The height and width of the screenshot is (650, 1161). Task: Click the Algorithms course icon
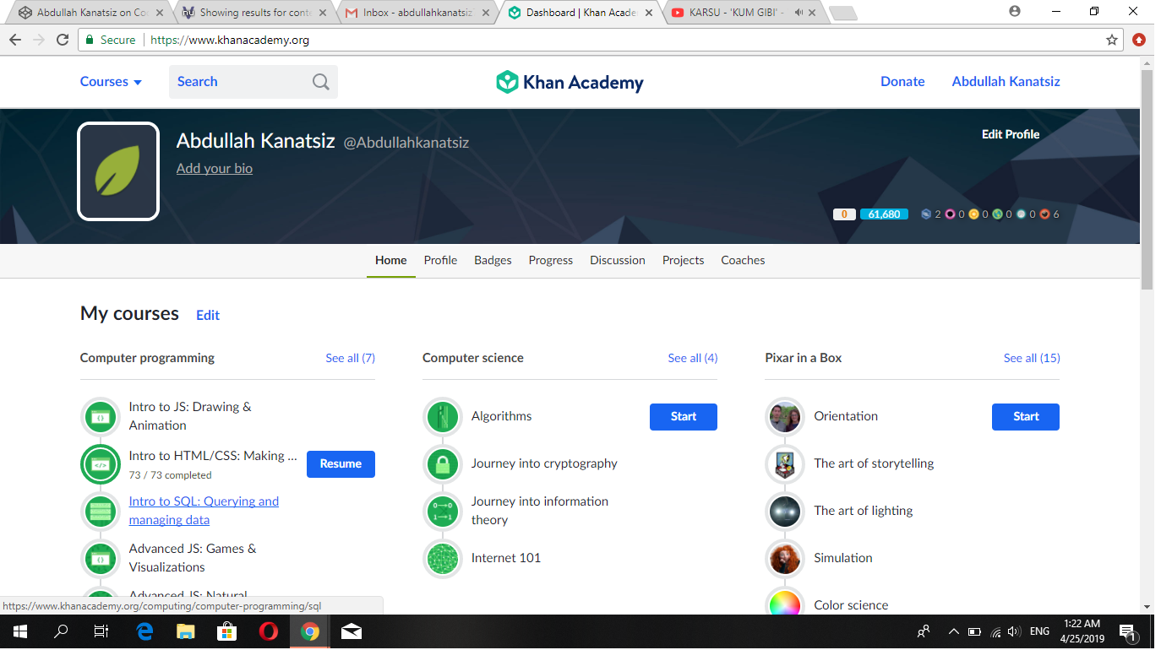coord(443,416)
